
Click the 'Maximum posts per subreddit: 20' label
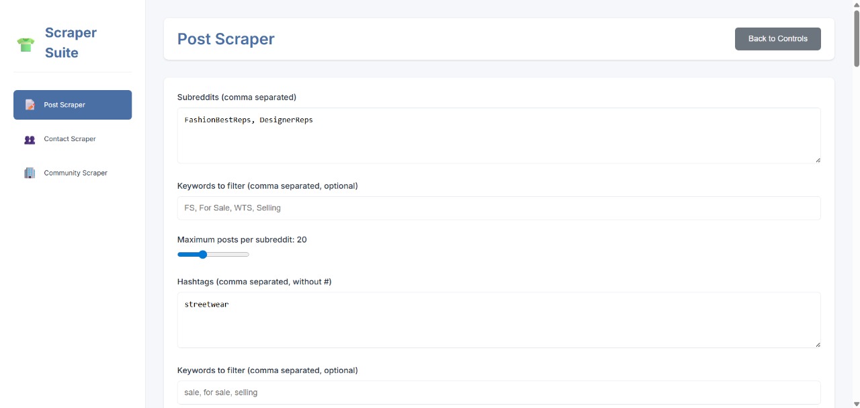[x=242, y=240]
